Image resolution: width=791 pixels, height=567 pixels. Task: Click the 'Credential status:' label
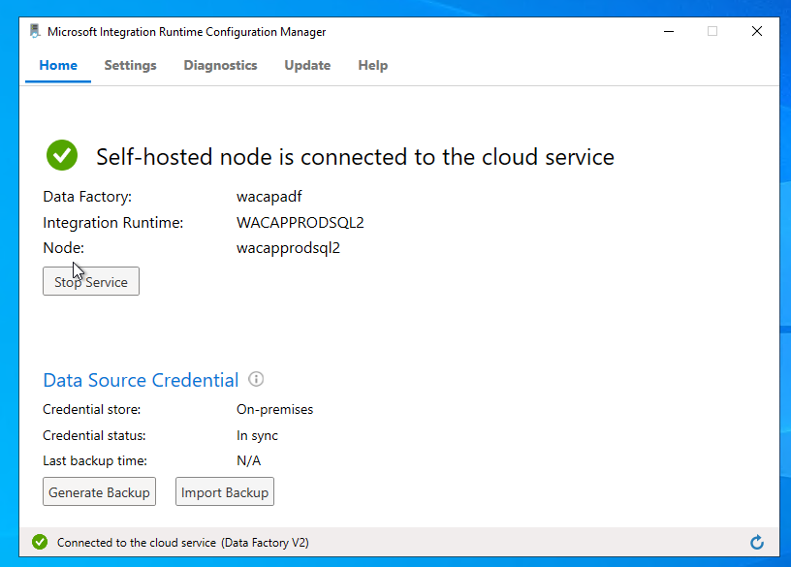[x=94, y=435]
